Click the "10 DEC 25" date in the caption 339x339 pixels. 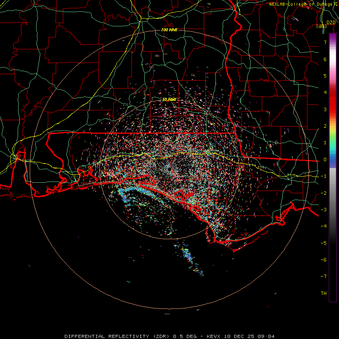coord(239,336)
